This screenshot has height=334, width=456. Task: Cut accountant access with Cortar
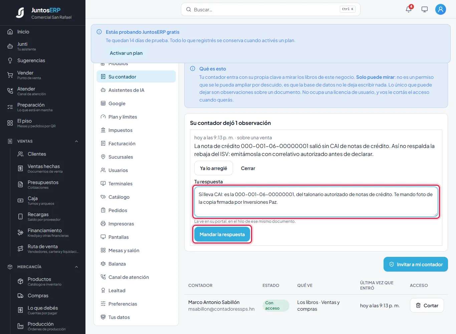click(427, 305)
